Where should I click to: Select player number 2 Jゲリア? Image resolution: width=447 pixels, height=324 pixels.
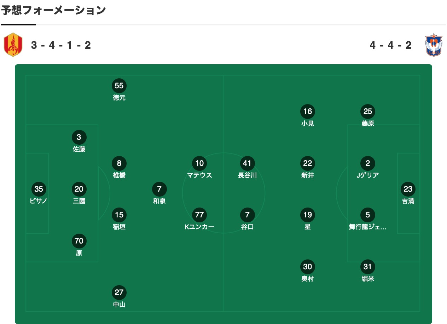(x=368, y=168)
